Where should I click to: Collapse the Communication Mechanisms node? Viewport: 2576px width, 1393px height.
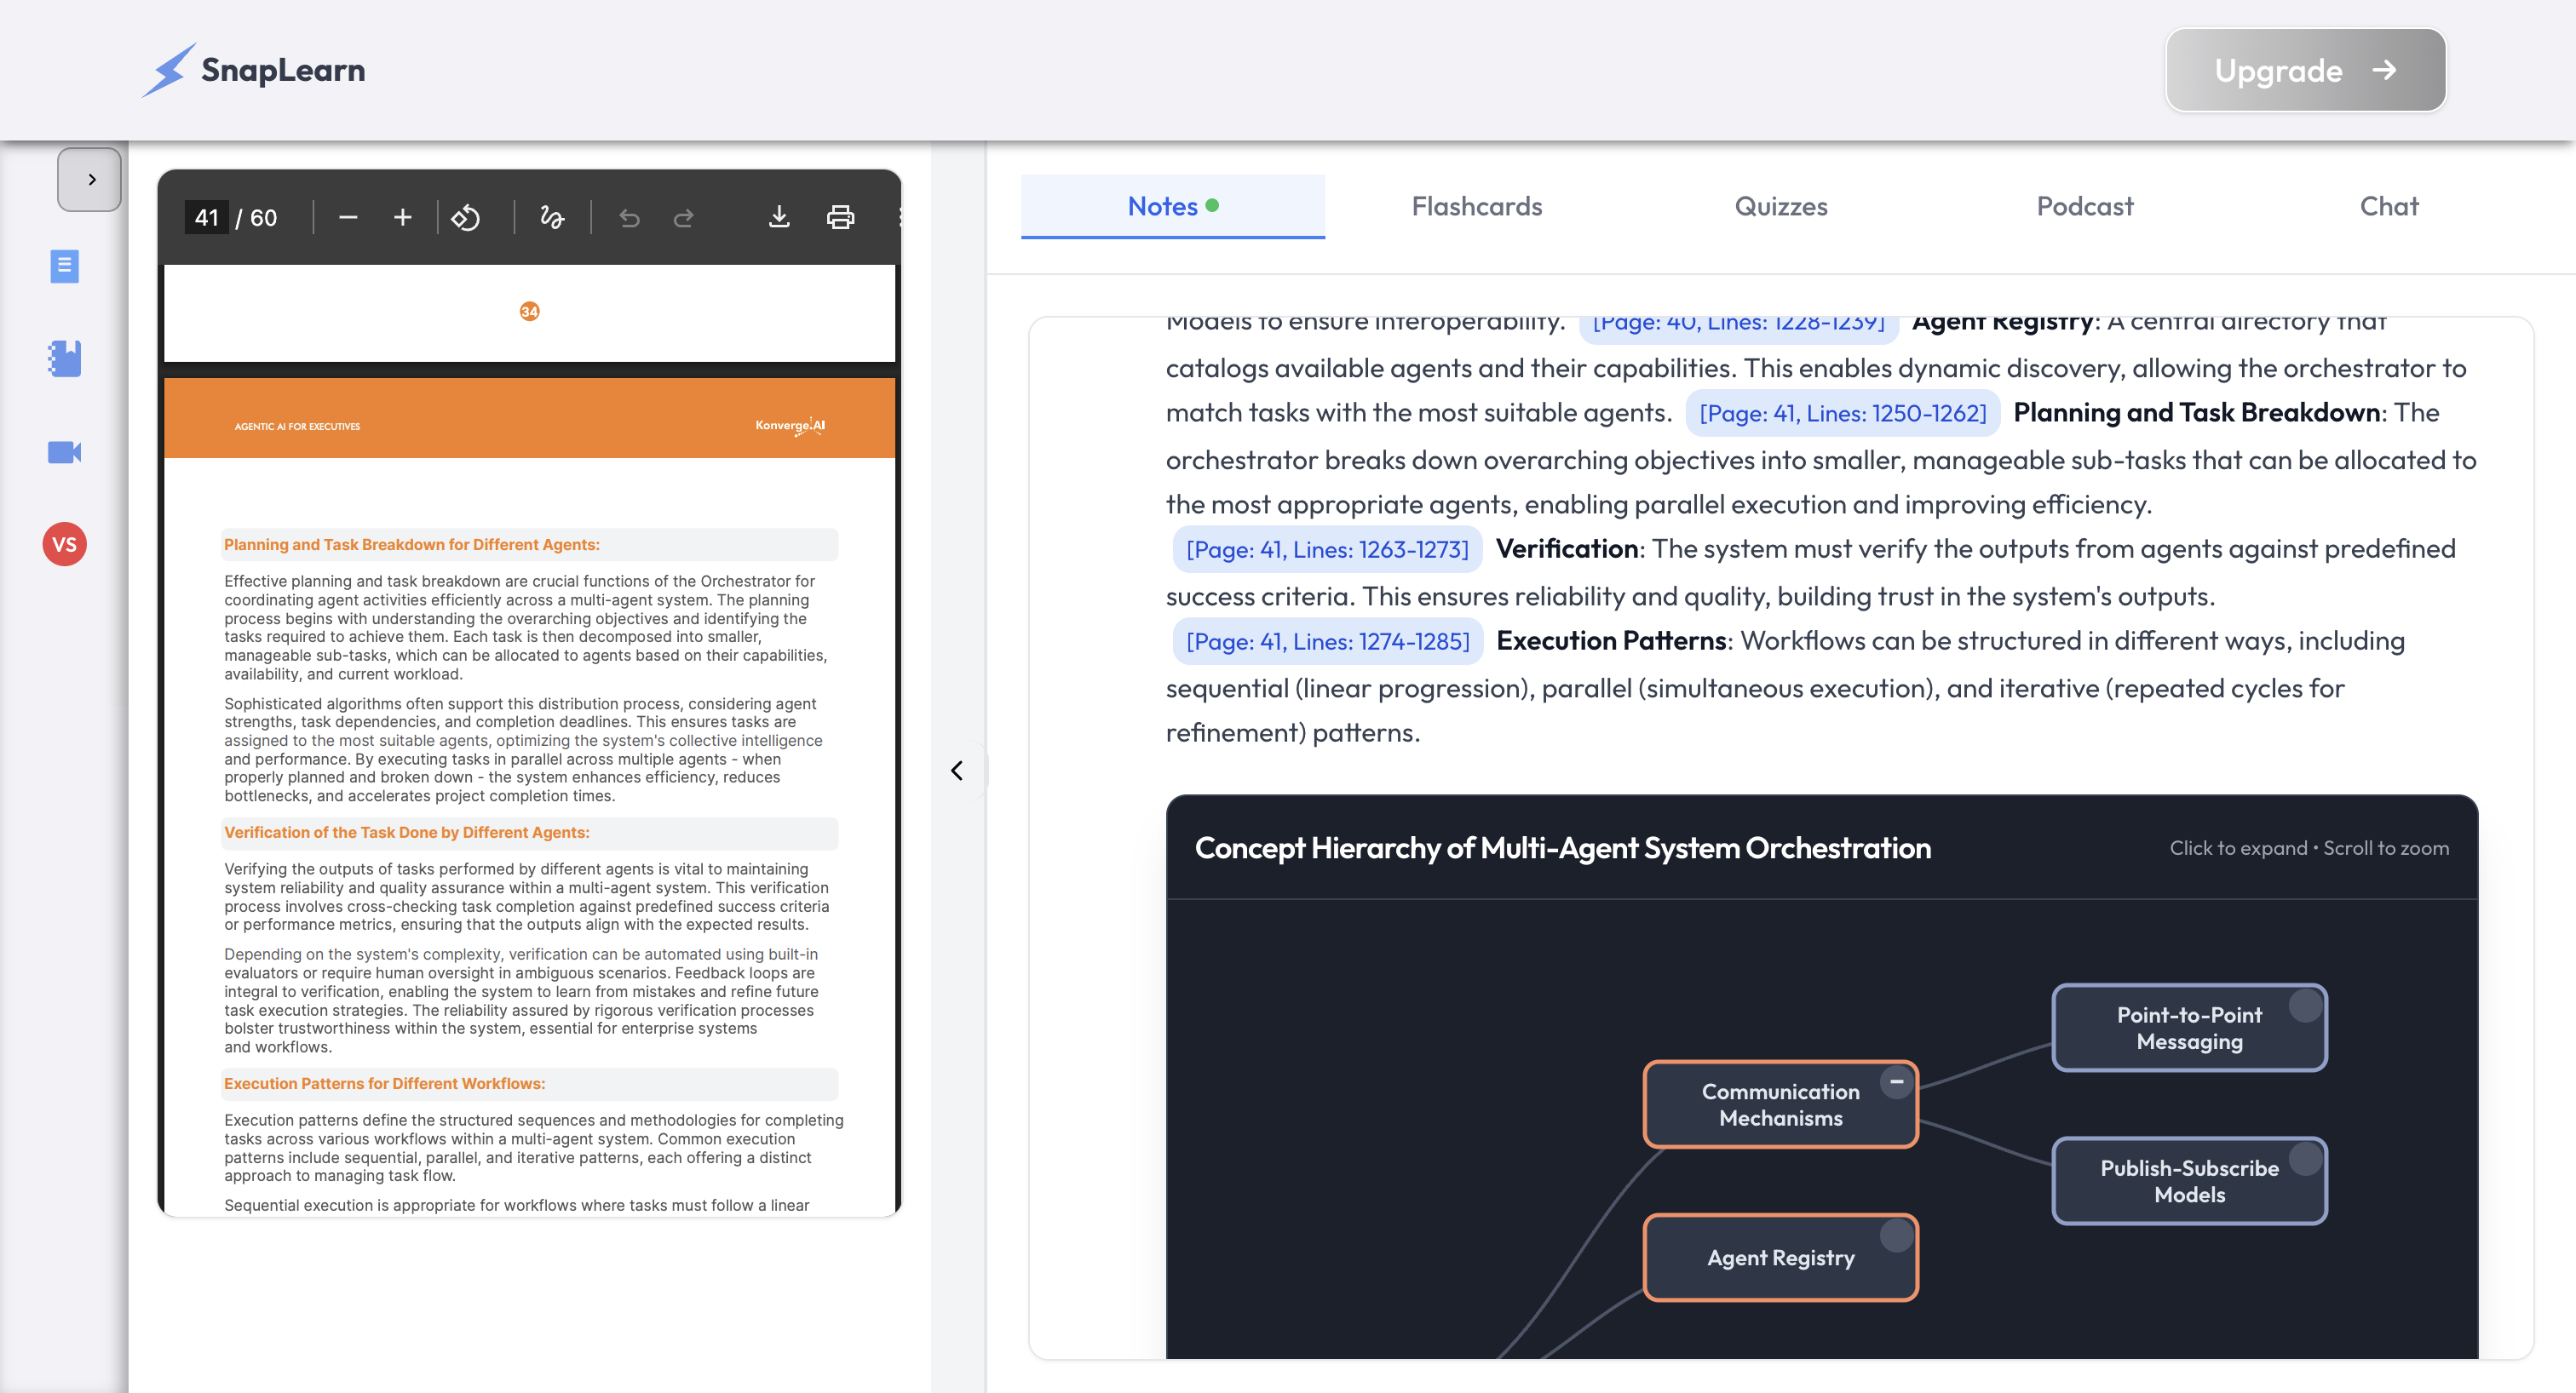1896,1082
